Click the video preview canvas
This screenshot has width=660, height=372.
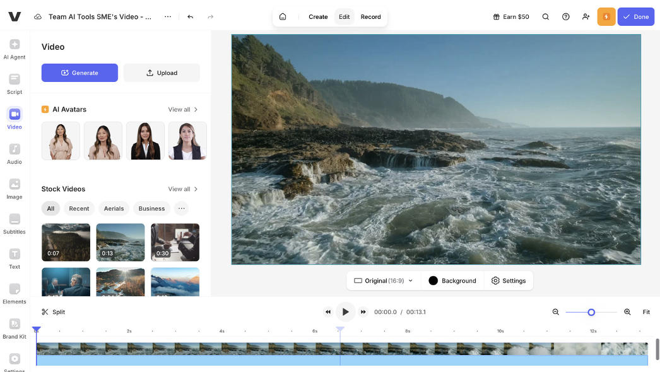click(x=436, y=149)
